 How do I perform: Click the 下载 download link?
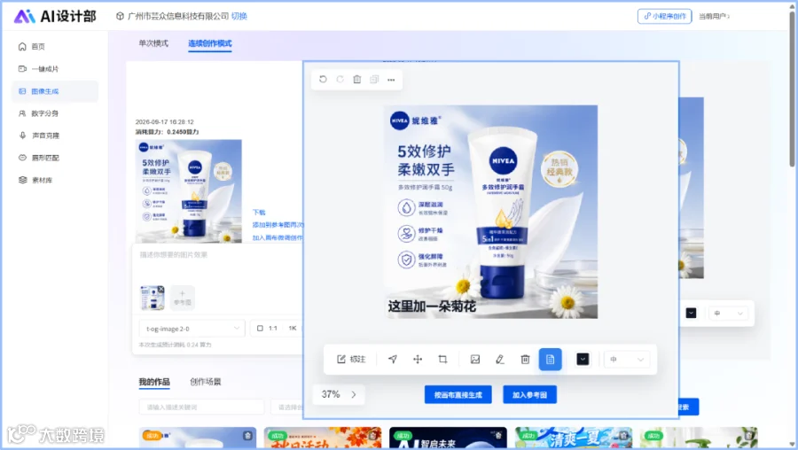(x=259, y=213)
